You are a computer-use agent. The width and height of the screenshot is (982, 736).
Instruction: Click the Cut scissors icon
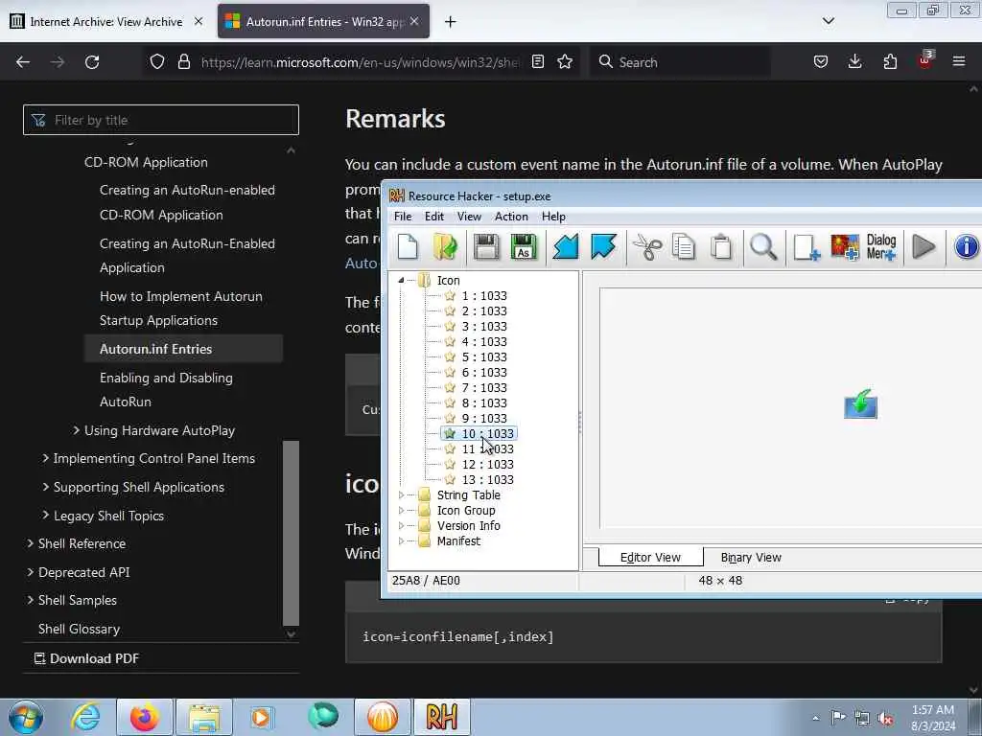pos(647,246)
